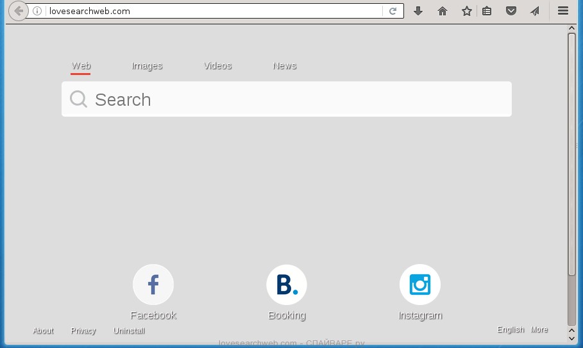Screen dimensions: 583x348
Task: Open the hamburger menu in Firefox
Action: pos(563,11)
